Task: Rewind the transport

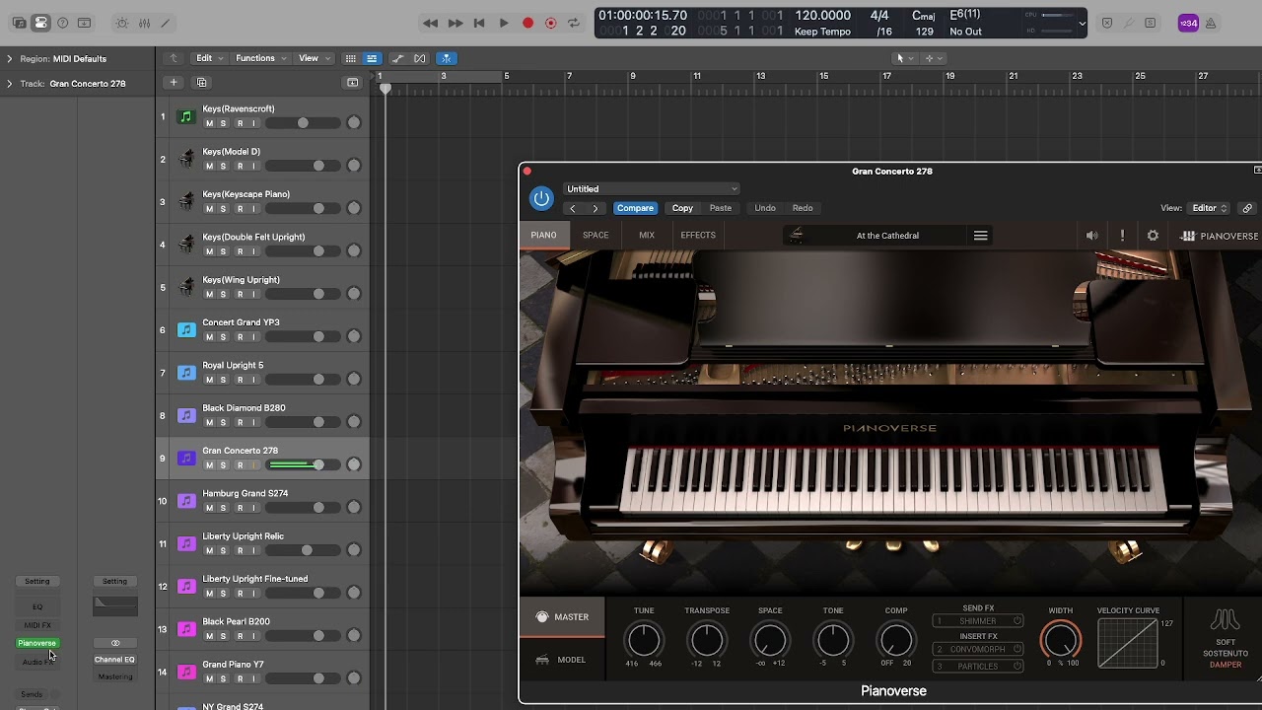Action: pos(431,23)
